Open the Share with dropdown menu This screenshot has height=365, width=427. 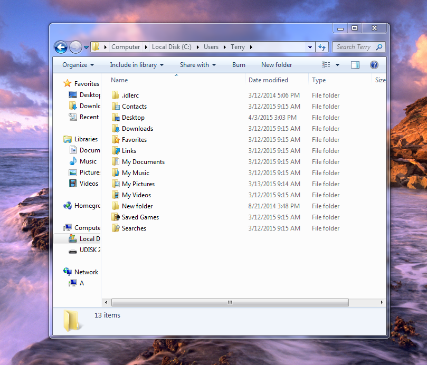pos(197,65)
